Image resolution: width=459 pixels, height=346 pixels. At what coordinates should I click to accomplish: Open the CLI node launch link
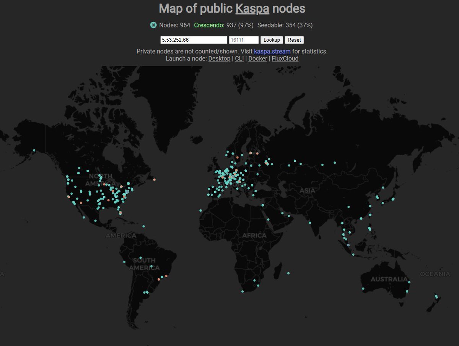tap(239, 58)
